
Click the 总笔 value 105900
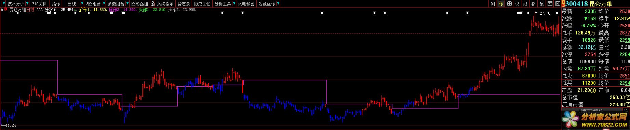point(588,61)
